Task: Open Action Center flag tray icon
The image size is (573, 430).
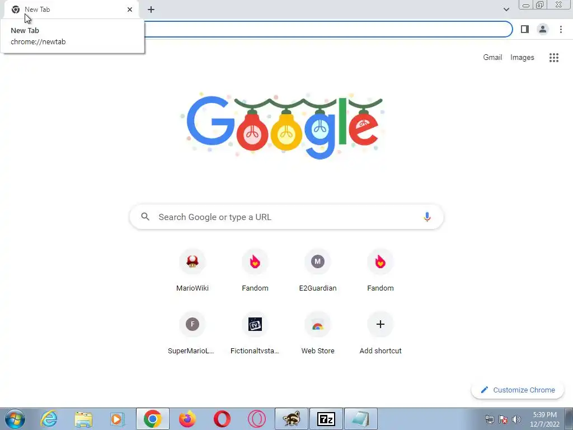Action: point(503,419)
